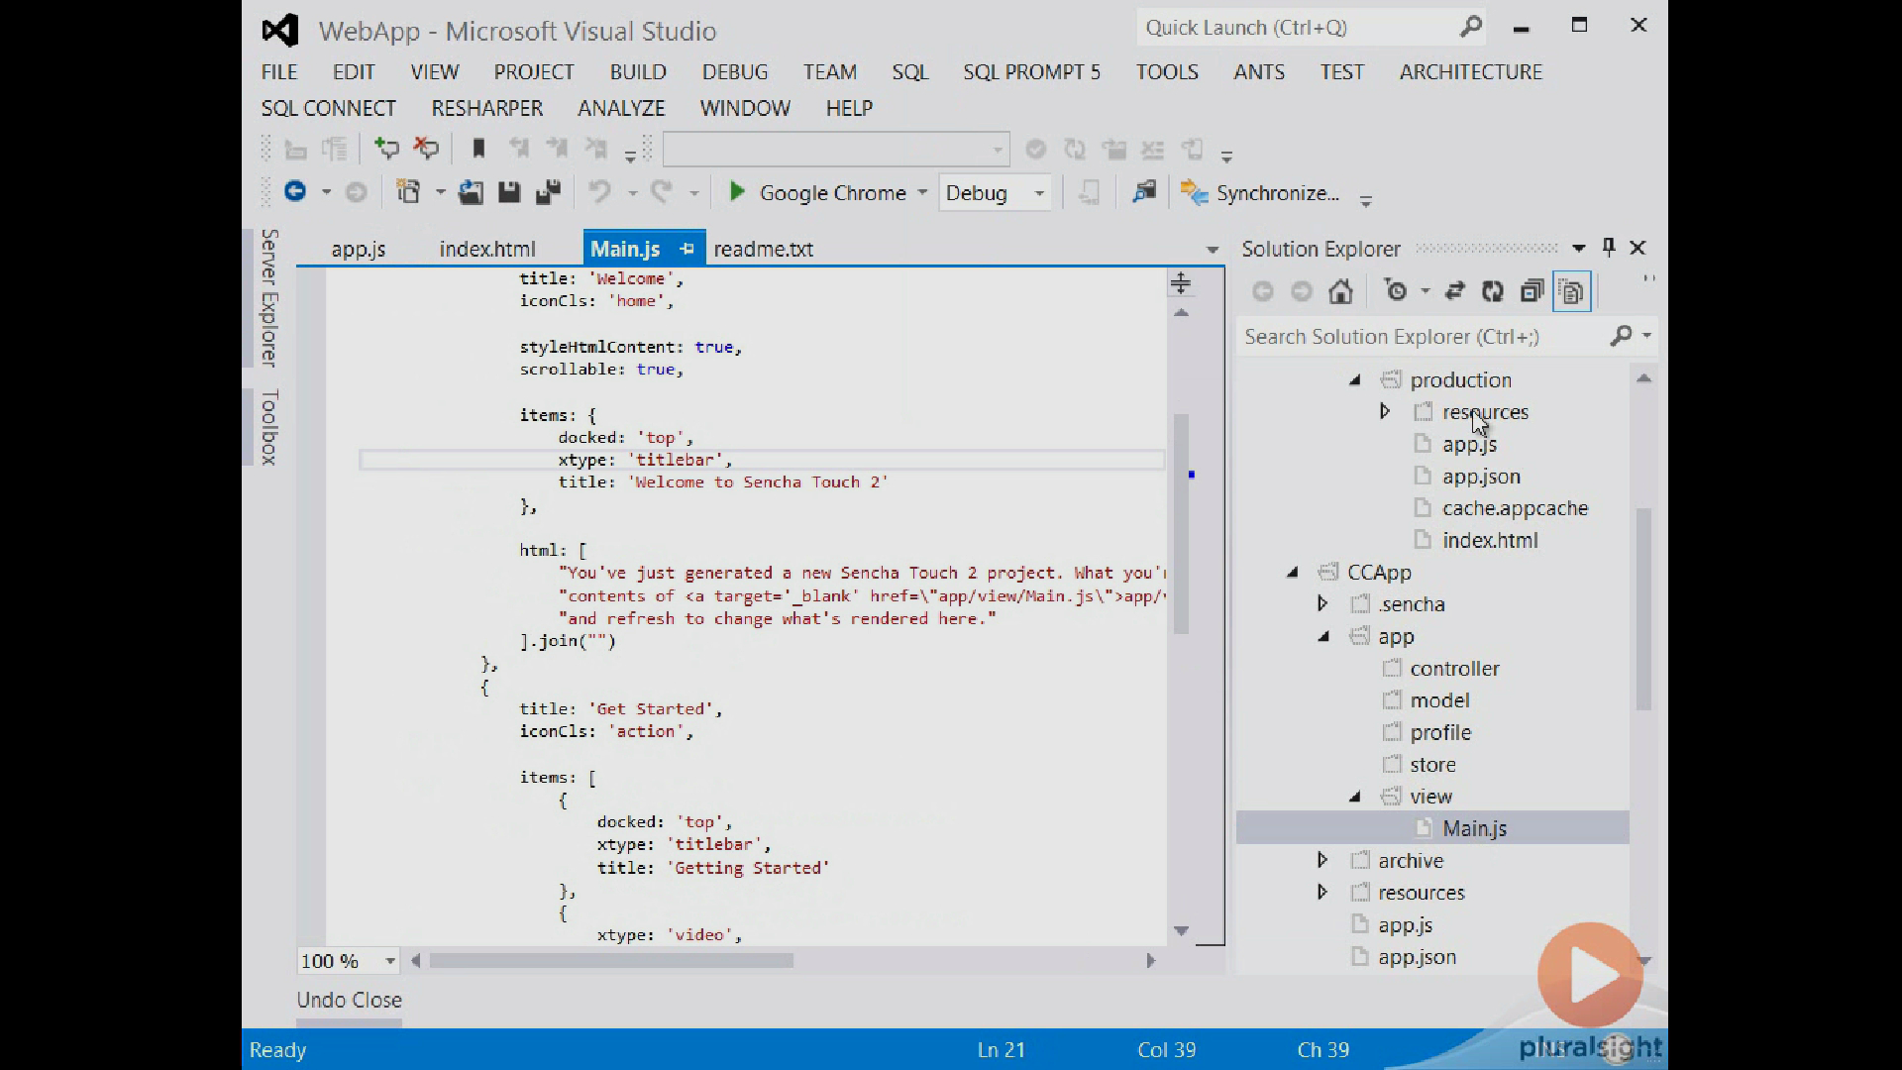Image resolution: width=1902 pixels, height=1070 pixels.
Task: Click the Save All stacked disks icon
Action: click(x=548, y=192)
